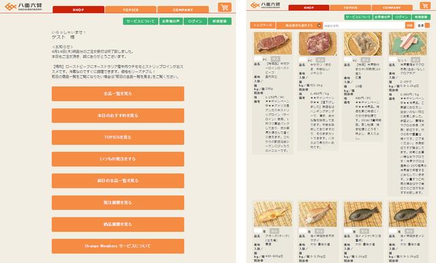Click green お客様の声 button on menu page
436x263 pixels.
click(171, 21)
